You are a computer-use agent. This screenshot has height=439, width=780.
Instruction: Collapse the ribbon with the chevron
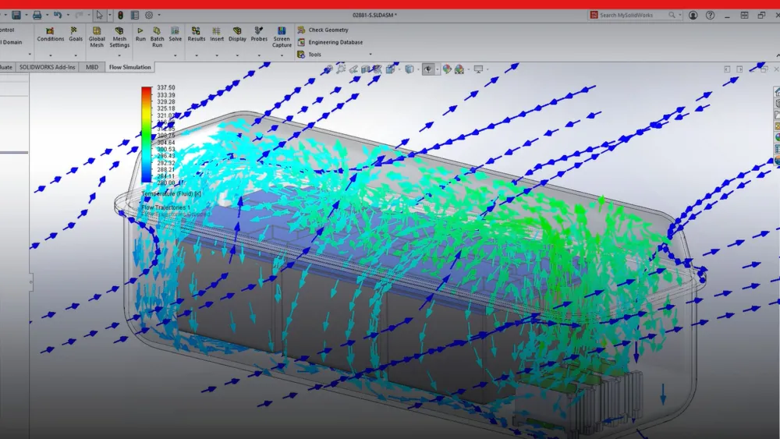point(778,55)
